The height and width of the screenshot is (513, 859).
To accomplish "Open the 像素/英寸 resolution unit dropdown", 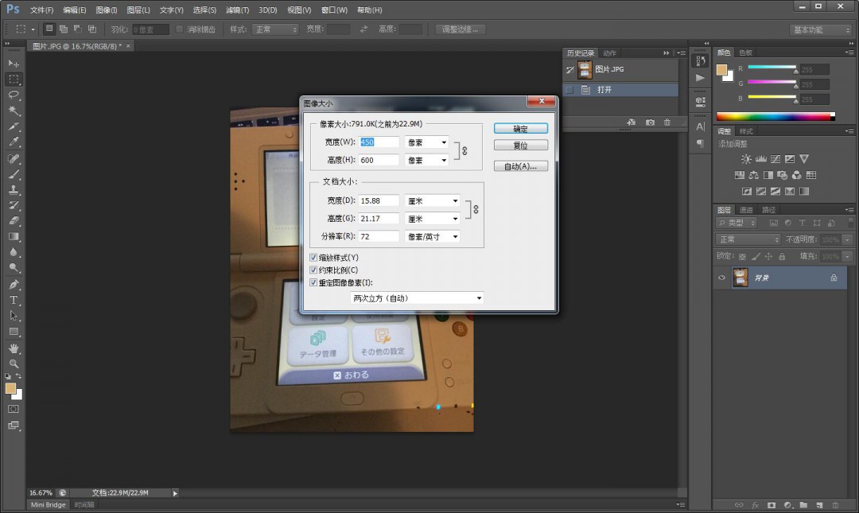I will (x=432, y=237).
